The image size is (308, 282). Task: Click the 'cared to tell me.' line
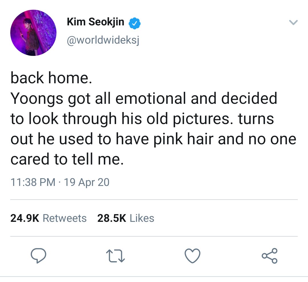[67, 159]
